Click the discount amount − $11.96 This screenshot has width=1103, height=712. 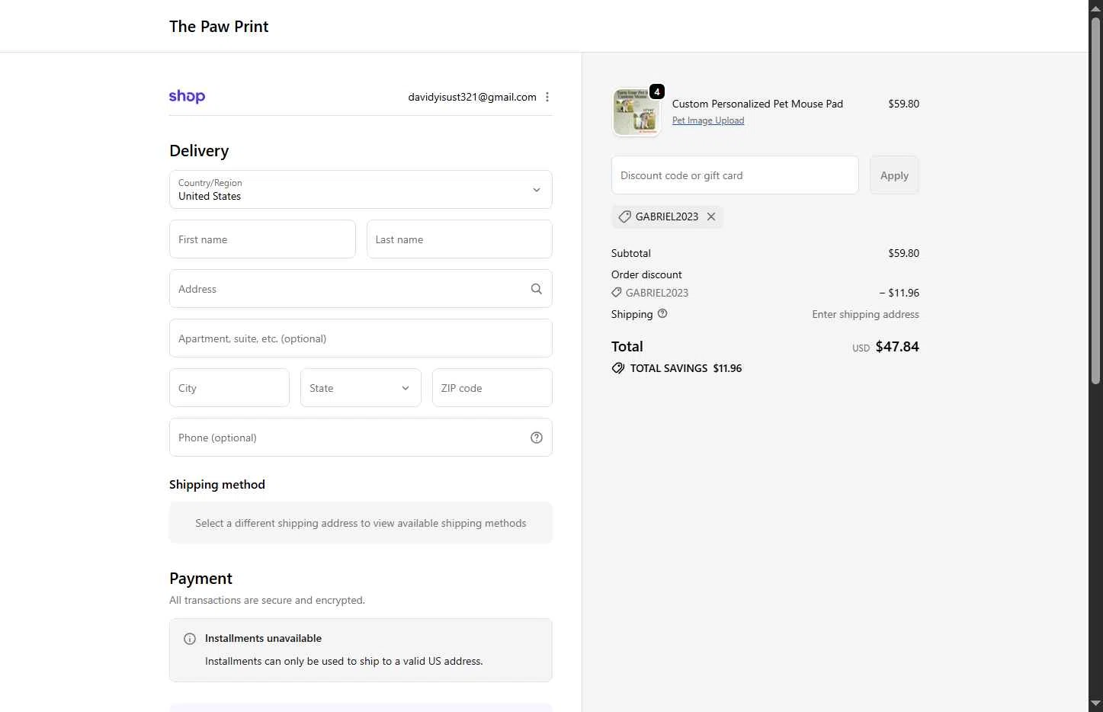point(899,293)
